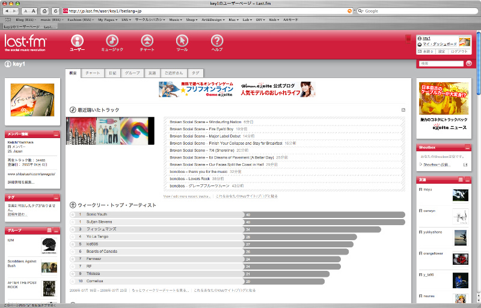Collapse the 友達 panel
This screenshot has height=308, width=481.
(468, 180)
